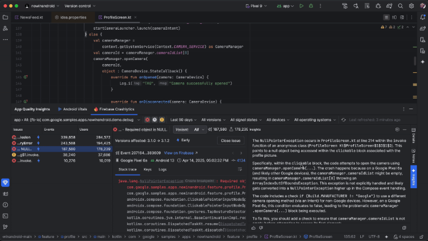Viewport: 428px width, 241px height.
Task: Open the Git version control tool icon
Action: [5, 227]
